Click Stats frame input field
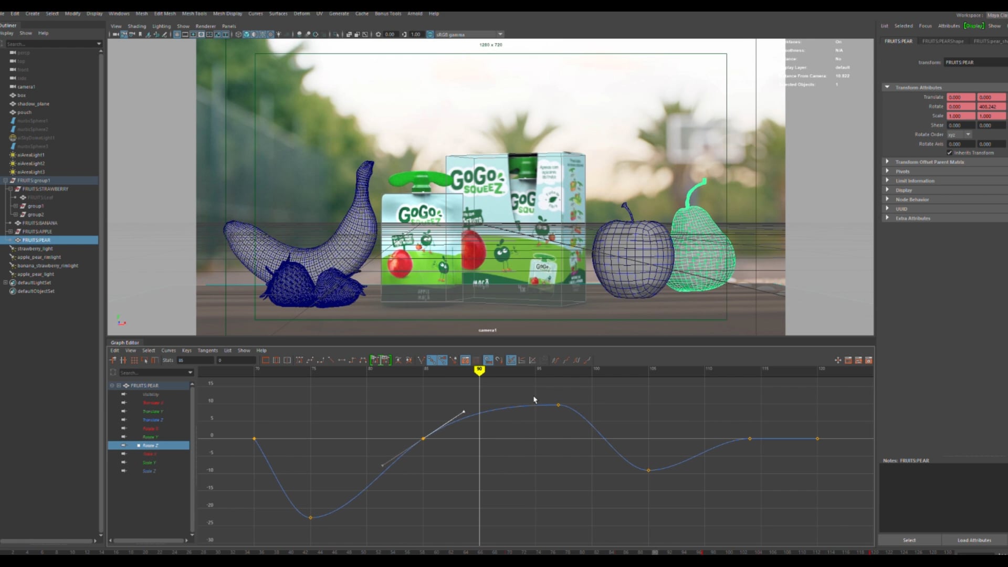The image size is (1008, 567). 195,360
